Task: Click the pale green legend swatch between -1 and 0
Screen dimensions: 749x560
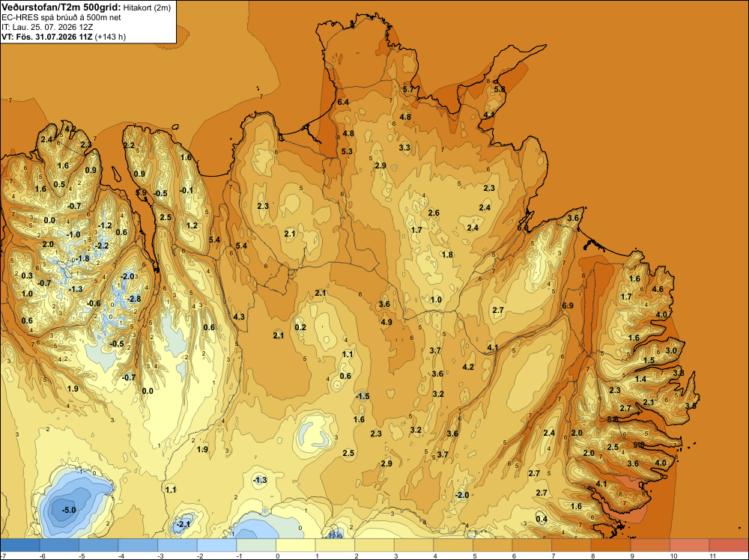Action: point(256,545)
